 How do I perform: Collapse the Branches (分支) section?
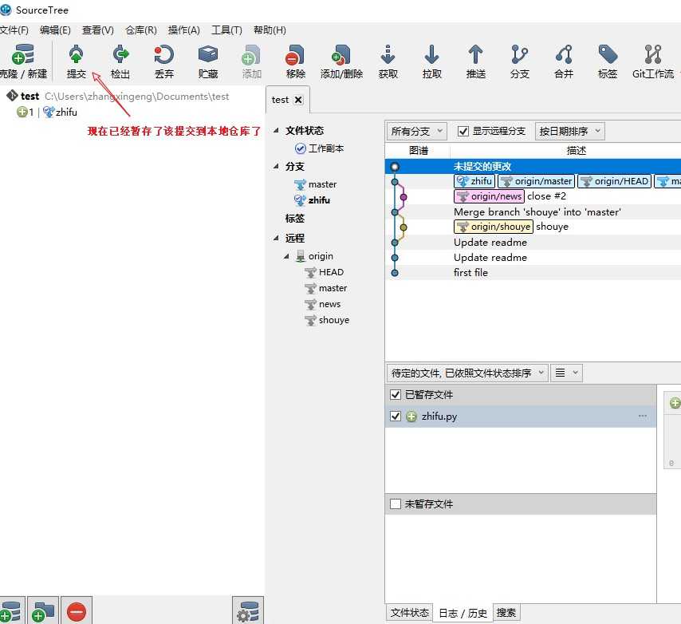pyautogui.click(x=276, y=167)
